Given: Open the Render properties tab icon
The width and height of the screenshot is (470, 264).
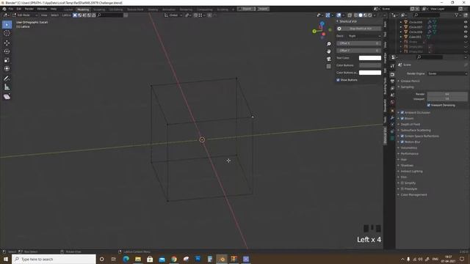Looking at the screenshot, I should click(x=392, y=74).
